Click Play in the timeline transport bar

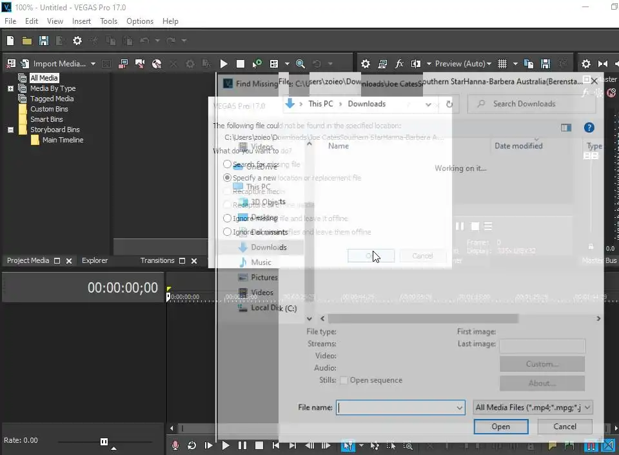[x=226, y=445]
